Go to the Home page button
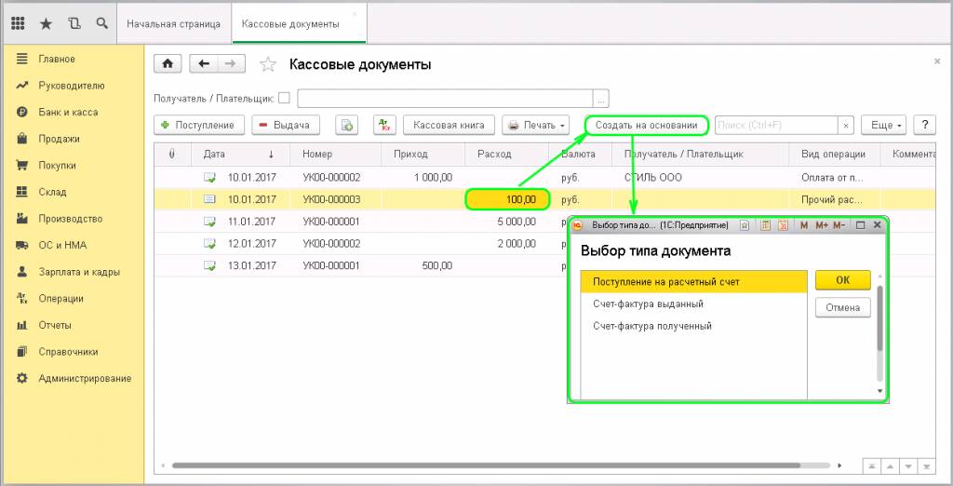The image size is (953, 486). click(168, 64)
